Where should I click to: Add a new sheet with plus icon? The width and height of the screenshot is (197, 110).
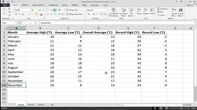point(52,105)
